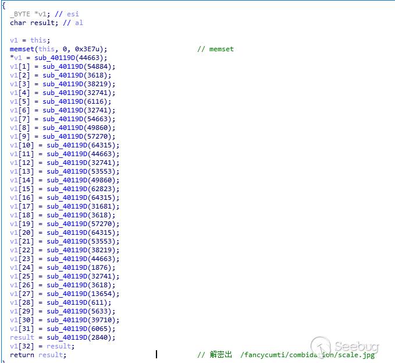The width and height of the screenshot is (395, 363).
Task: Click the v1[25] assignment line
Action: point(65,277)
